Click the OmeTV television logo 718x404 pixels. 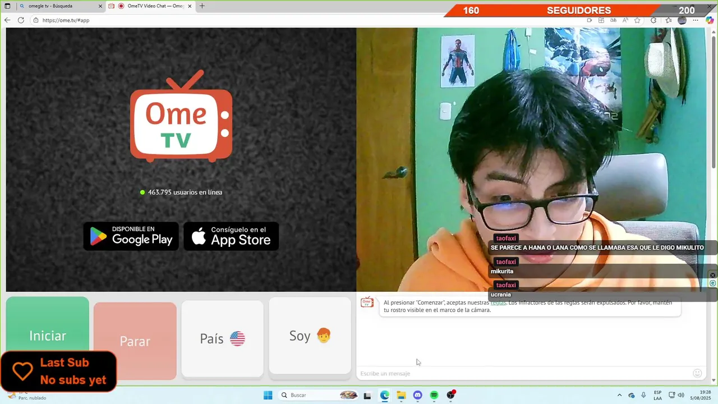click(x=181, y=116)
